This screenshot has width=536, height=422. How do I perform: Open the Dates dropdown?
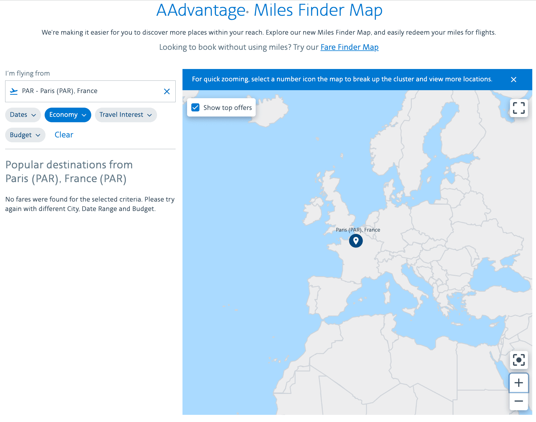coord(23,115)
